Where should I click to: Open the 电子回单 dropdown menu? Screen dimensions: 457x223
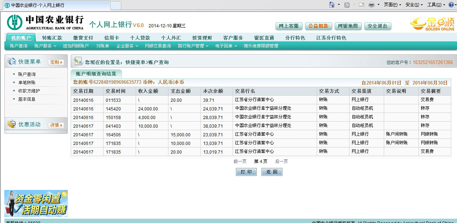[226, 46]
